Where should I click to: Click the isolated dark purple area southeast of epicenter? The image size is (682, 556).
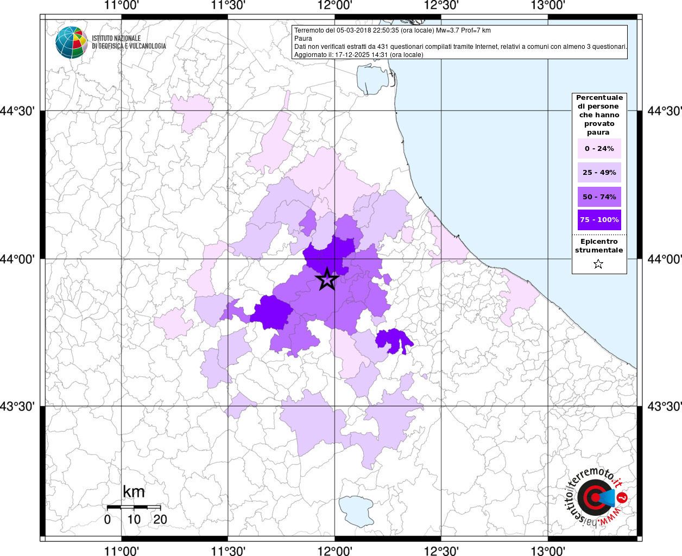(393, 341)
